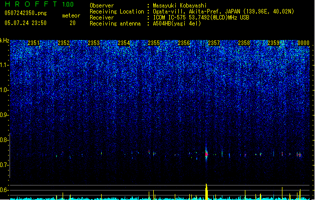
Task: Click the 'Observer' label
Action: pyautogui.click(x=102, y=5)
